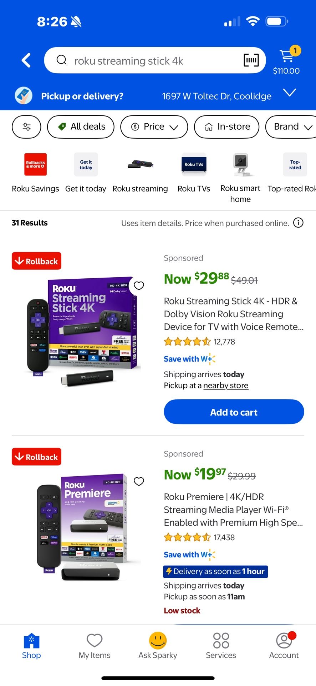
Task: Open the Roku TVs category
Action: click(194, 164)
